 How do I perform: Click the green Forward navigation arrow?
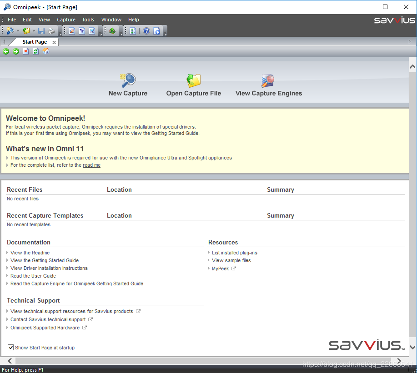(x=16, y=51)
